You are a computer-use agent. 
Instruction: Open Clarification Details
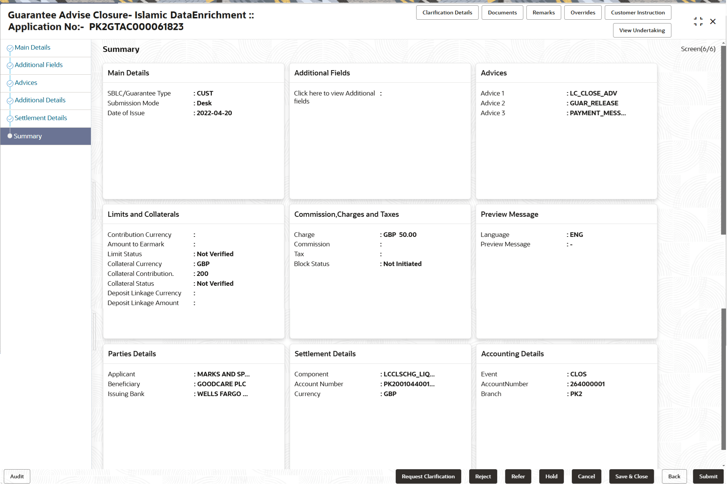pos(447,13)
